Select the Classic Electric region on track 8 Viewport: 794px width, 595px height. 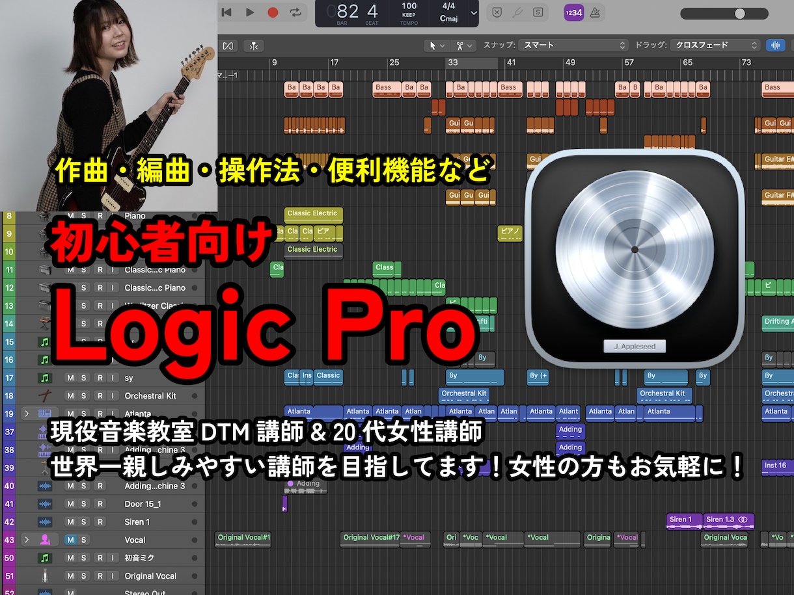pos(313,215)
